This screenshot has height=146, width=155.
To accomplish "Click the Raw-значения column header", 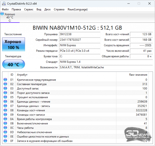I will pyautogui.click(x=138, y=75).
